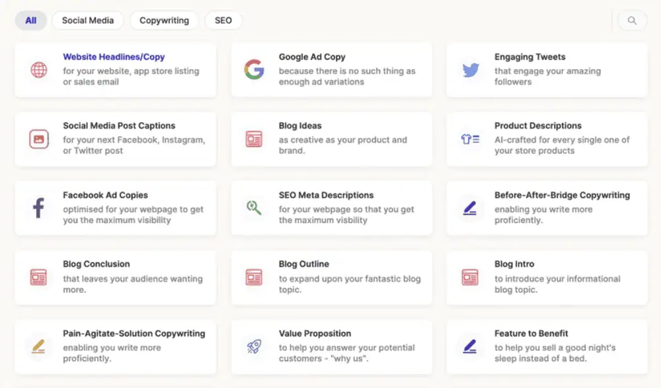Select the Blog Outline template
This screenshot has width=661, height=388.
(x=331, y=277)
